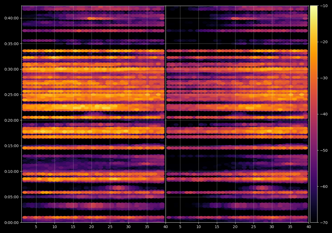The image size is (332, 233).
Task: Click the −20 colorbar tick label
Action: [324, 42]
